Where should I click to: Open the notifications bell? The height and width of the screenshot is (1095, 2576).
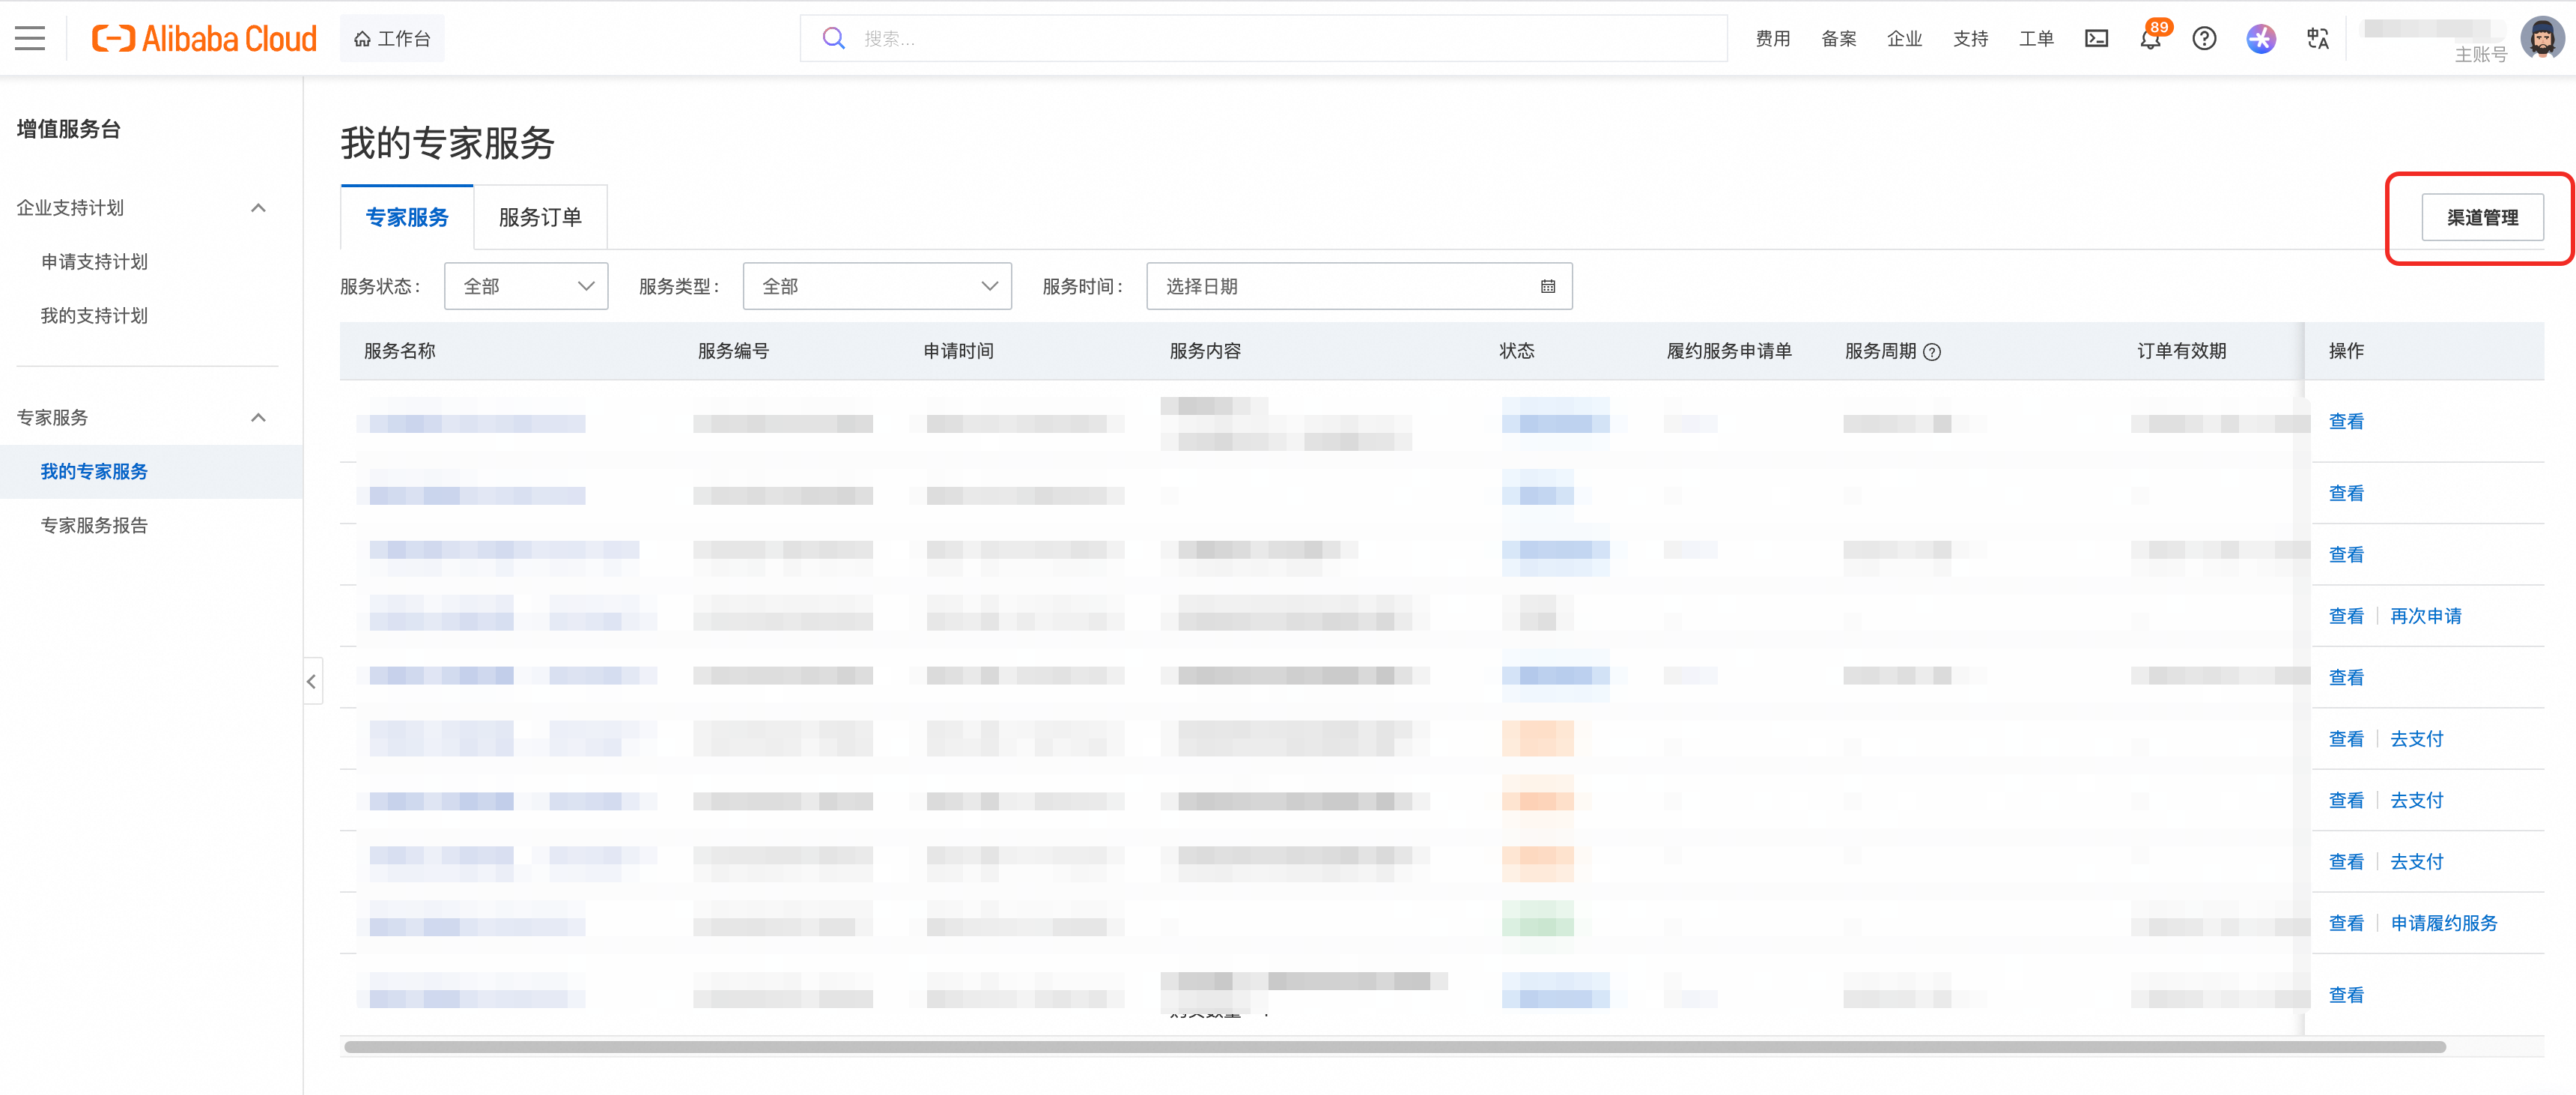pyautogui.click(x=2149, y=40)
